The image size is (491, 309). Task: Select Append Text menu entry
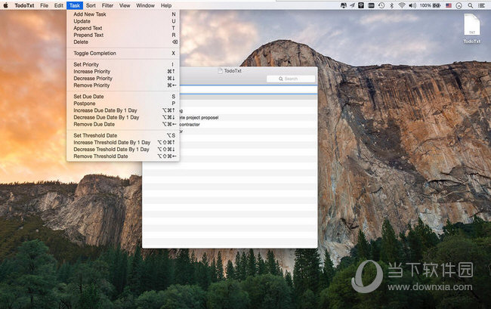pyautogui.click(x=123, y=28)
